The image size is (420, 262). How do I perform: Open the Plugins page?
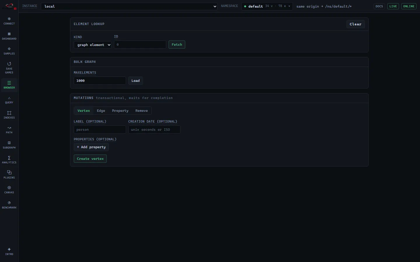coord(9,175)
